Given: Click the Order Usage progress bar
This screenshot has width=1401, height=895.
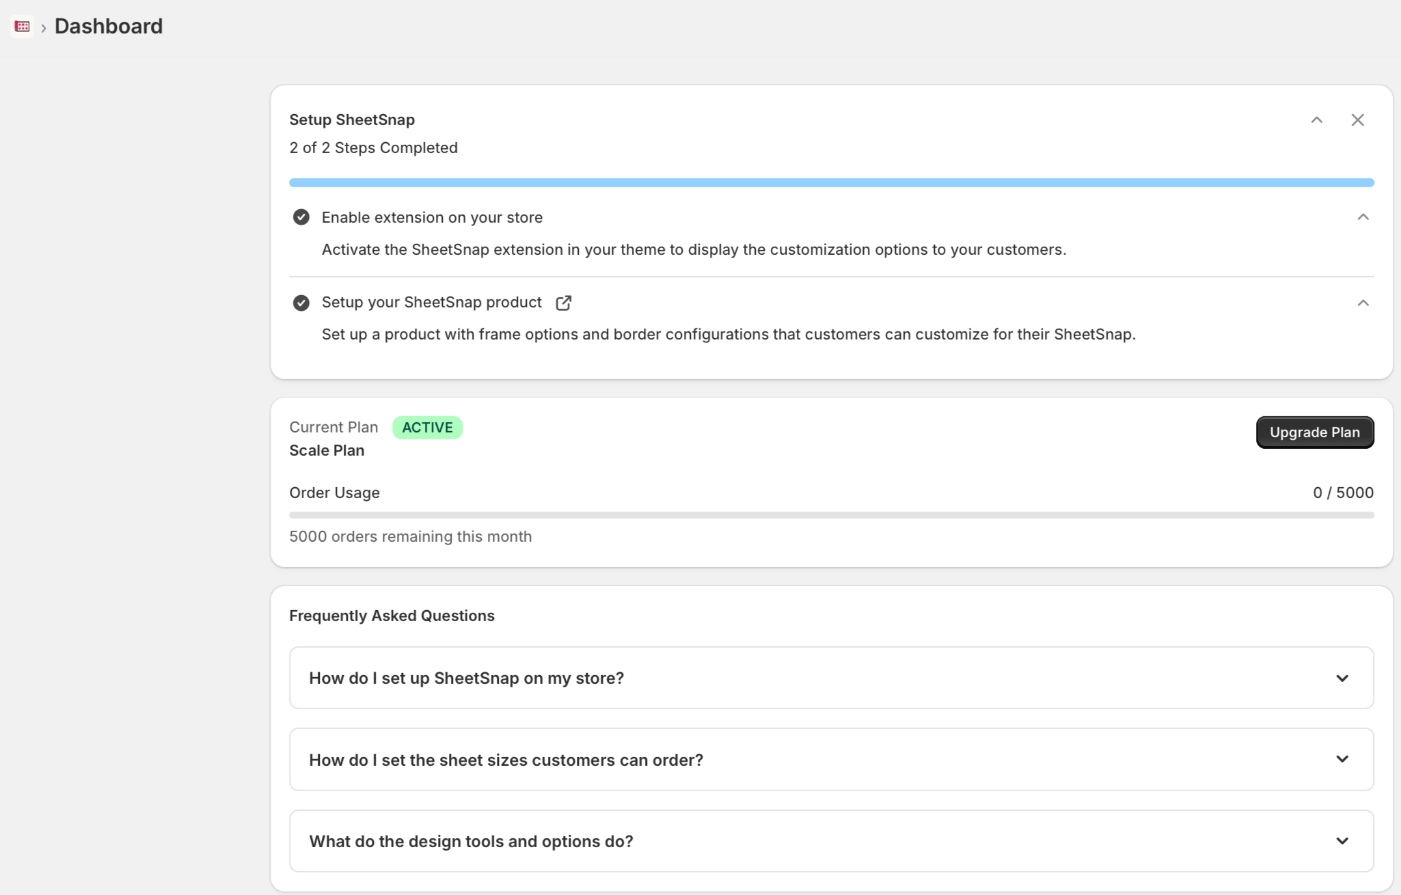Looking at the screenshot, I should tap(831, 515).
